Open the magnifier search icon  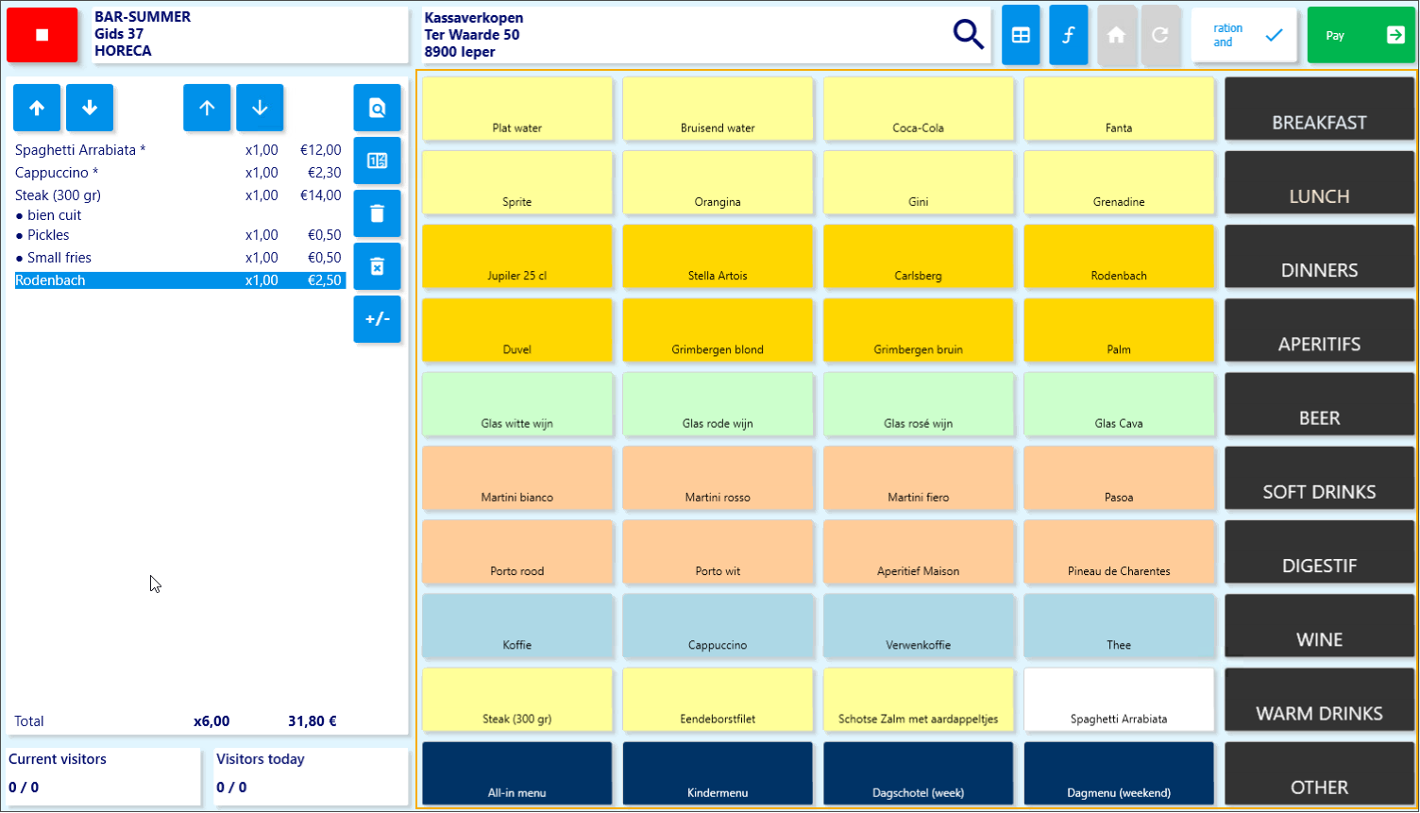coord(968,35)
